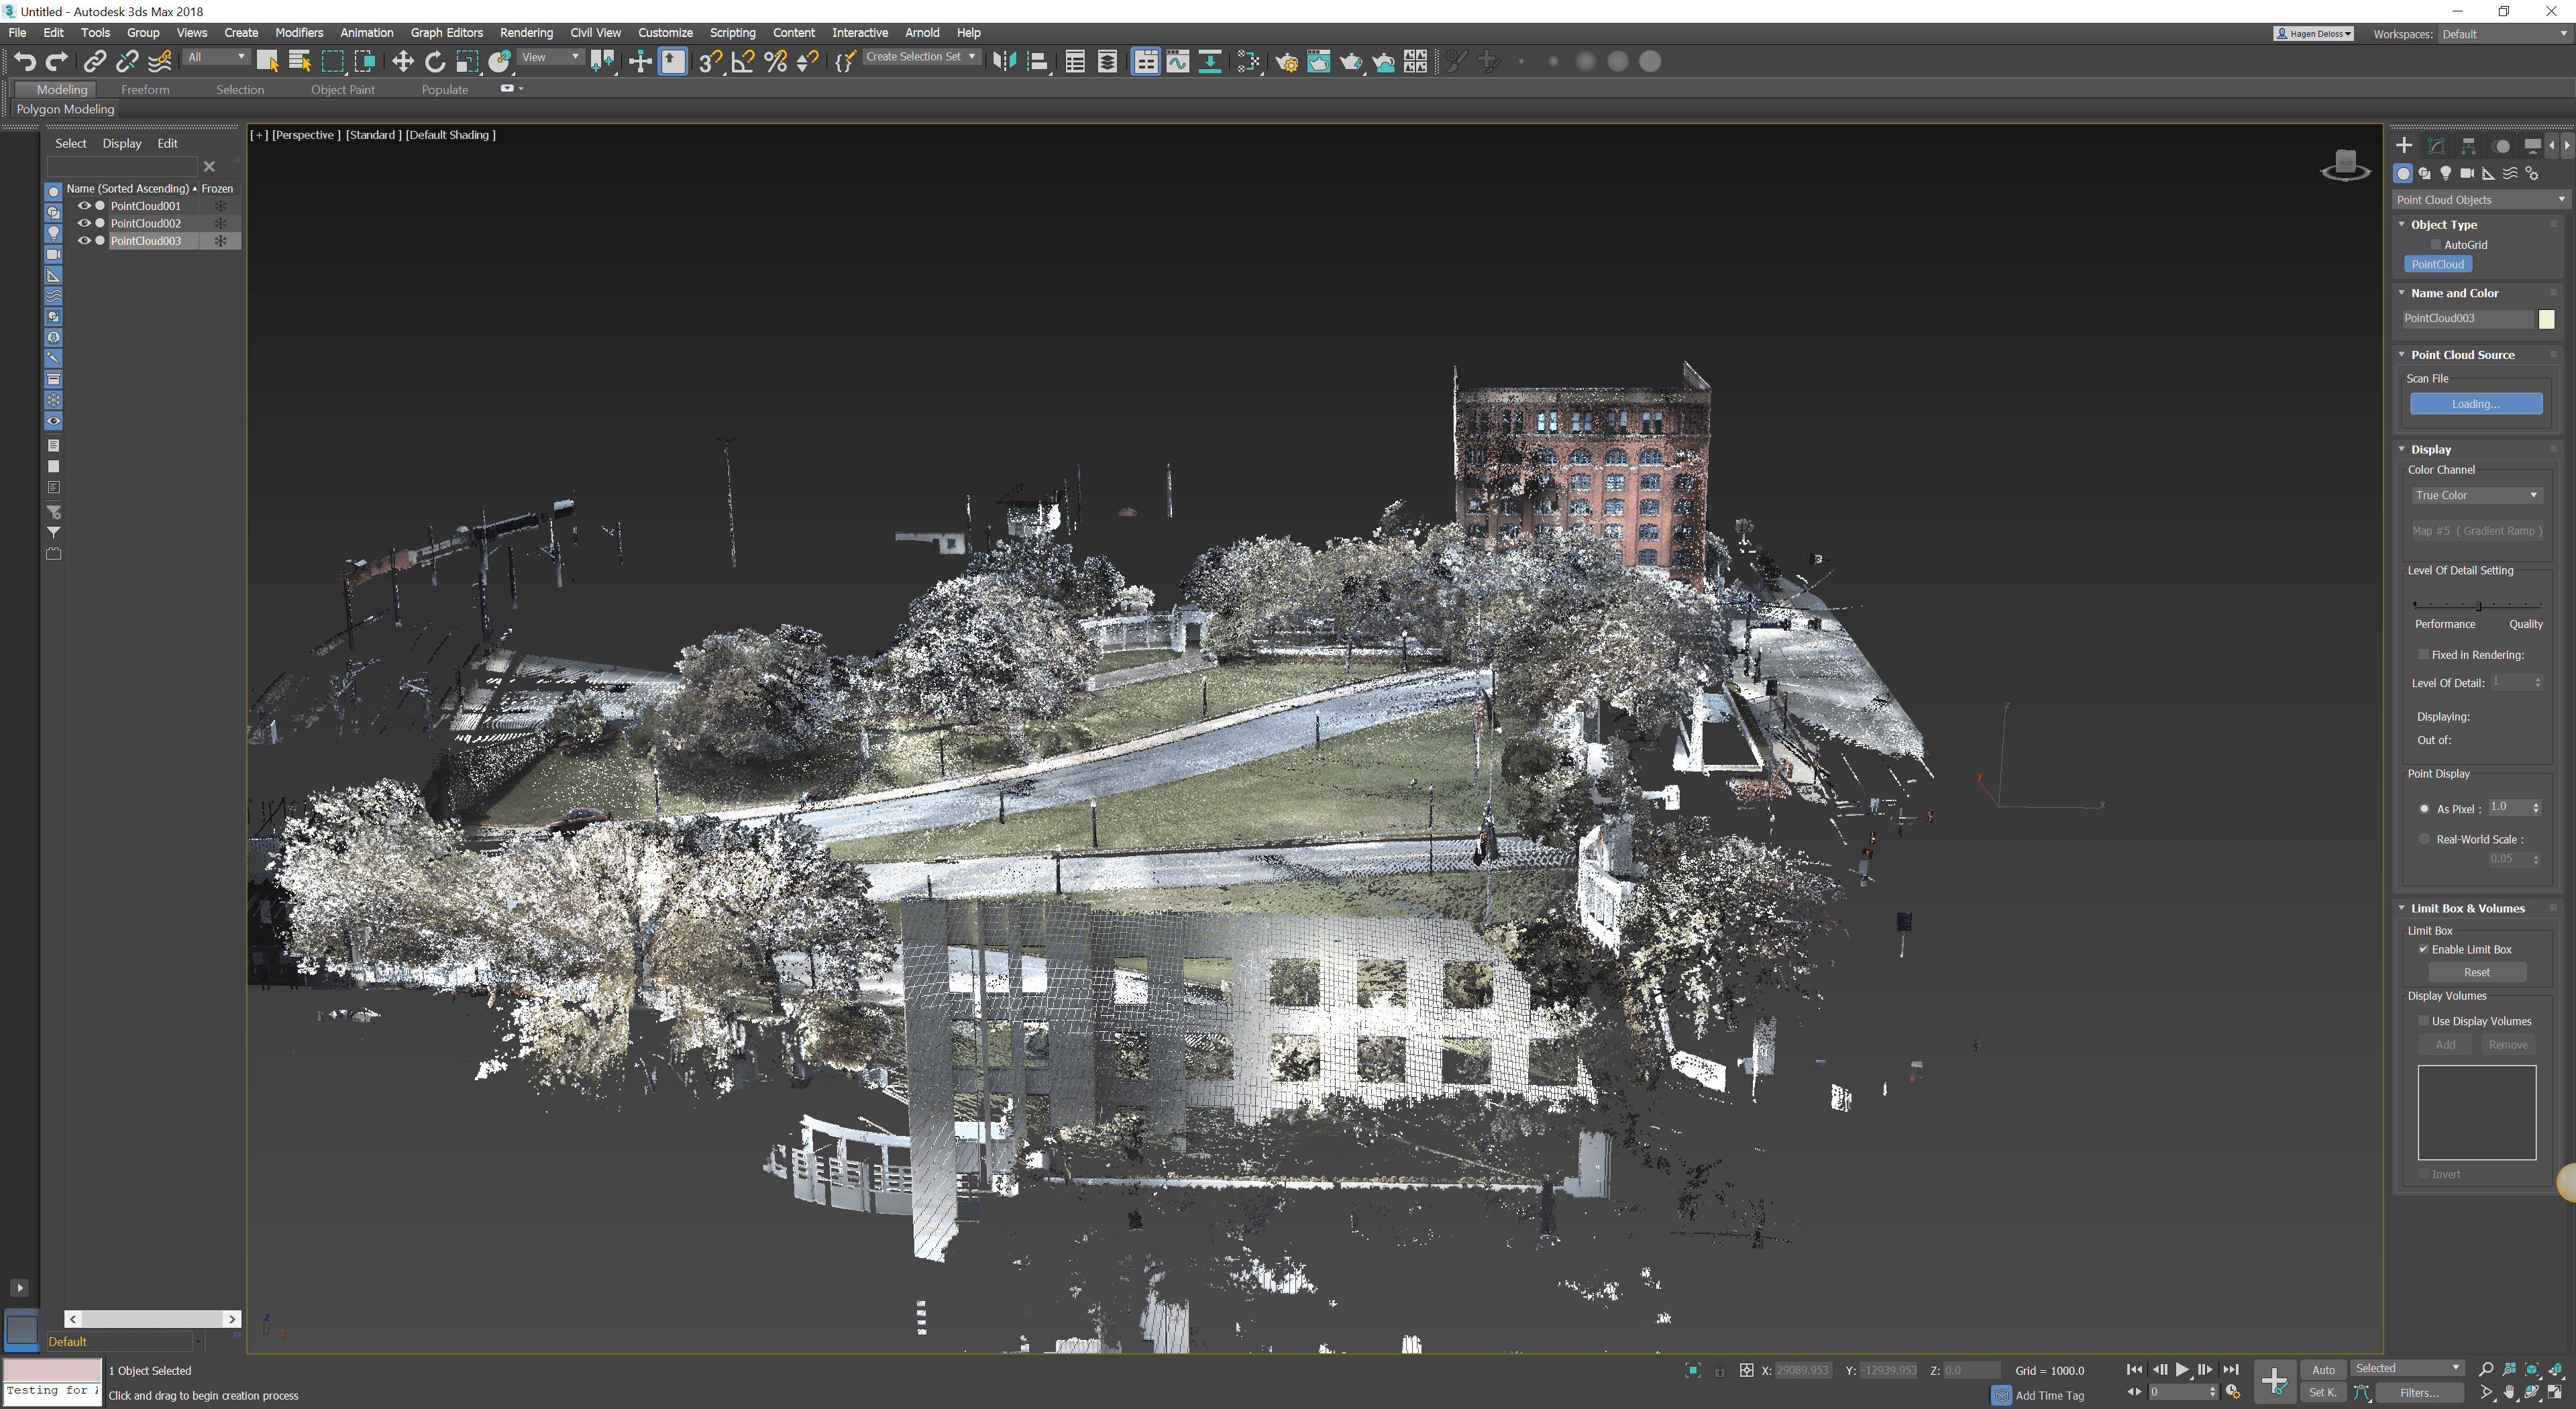
Task: Click the PointCloud003 object color swatch
Action: pos(2547,319)
